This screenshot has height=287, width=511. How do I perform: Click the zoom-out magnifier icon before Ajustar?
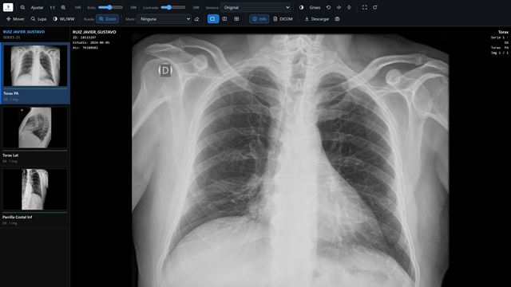(x=22, y=7)
